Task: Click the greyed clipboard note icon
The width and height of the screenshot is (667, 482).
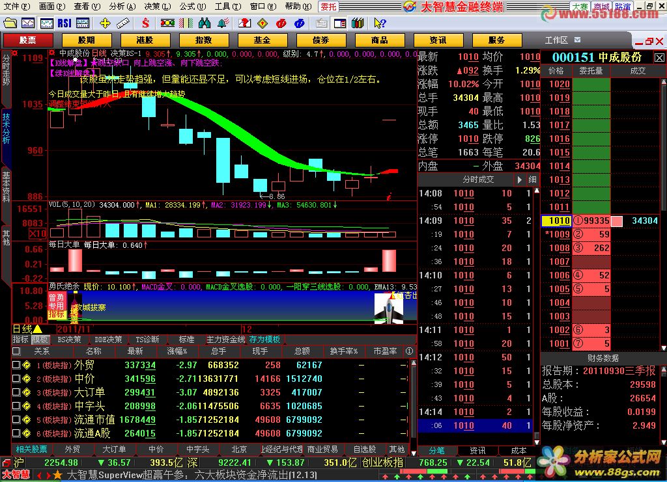Action: [322, 23]
